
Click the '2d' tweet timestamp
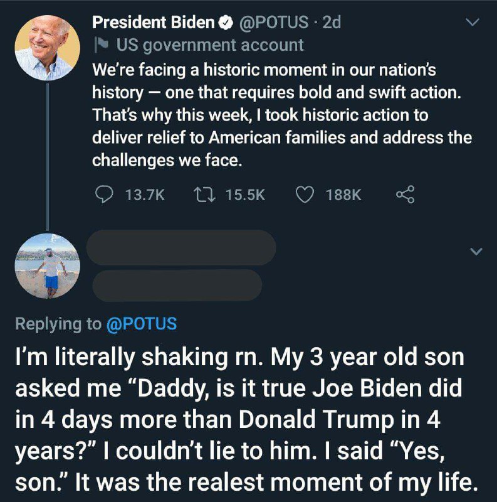(x=330, y=23)
